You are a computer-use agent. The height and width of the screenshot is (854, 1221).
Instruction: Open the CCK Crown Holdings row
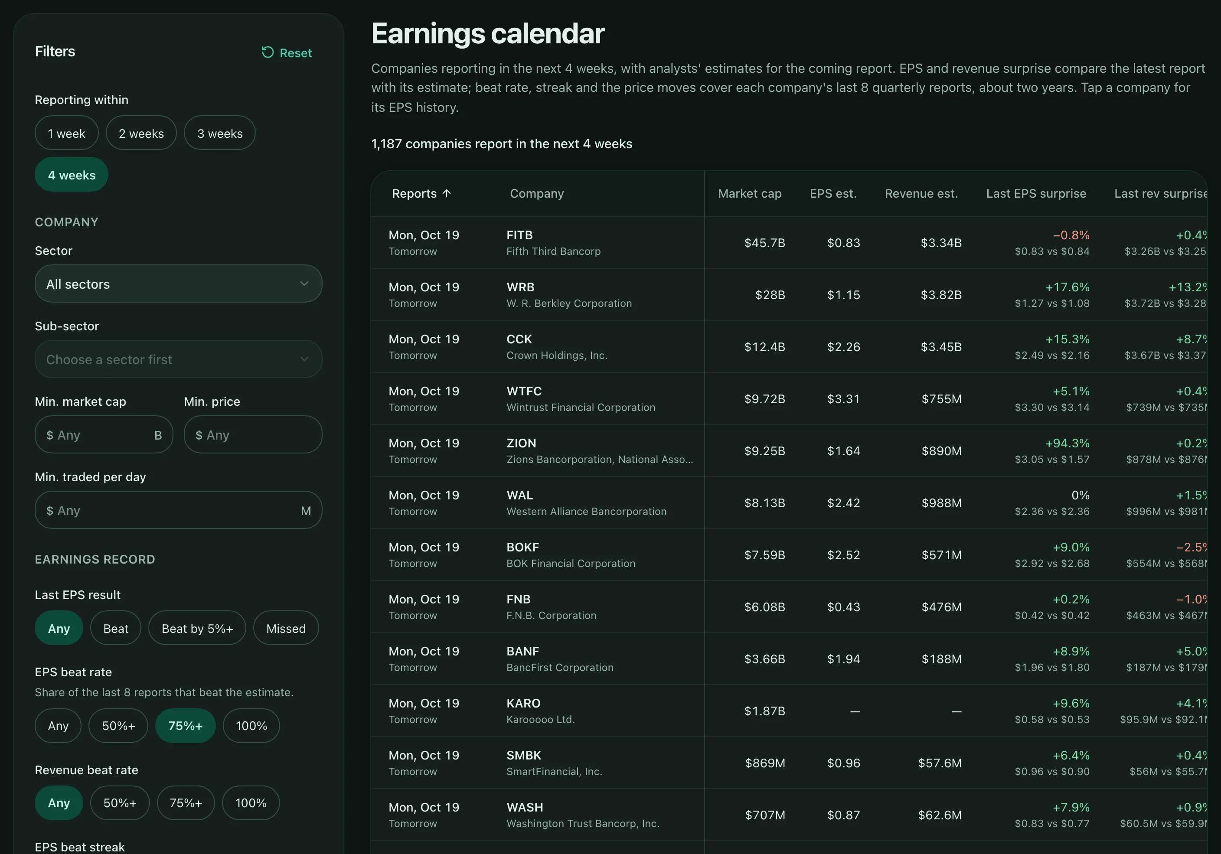point(789,347)
